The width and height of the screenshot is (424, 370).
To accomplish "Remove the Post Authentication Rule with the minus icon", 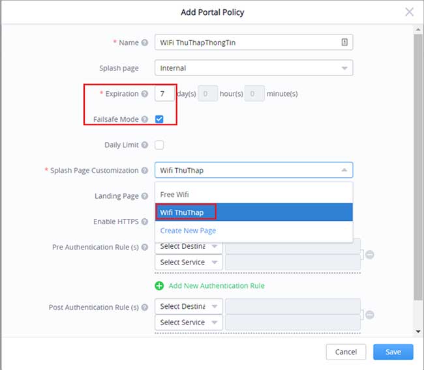I will click(x=369, y=315).
